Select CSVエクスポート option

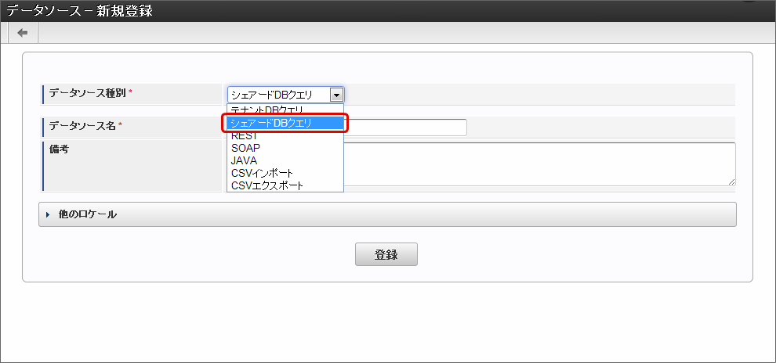coord(285,185)
